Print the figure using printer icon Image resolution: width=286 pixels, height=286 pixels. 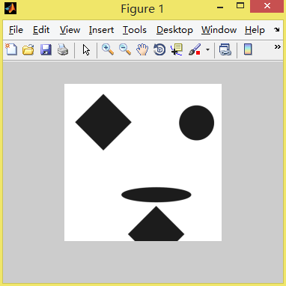tap(63, 49)
